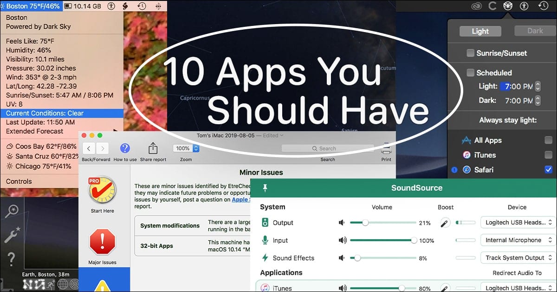Enable the Scheduled checkbox
Image resolution: width=557 pixels, height=292 pixels.
point(471,73)
